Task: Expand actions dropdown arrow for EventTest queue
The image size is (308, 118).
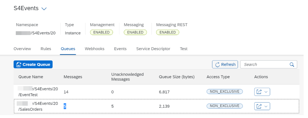Action: click(x=266, y=92)
